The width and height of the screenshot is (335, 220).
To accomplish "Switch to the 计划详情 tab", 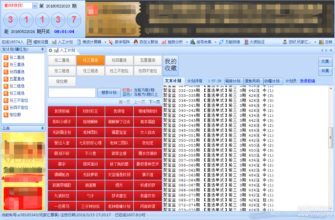I will [195, 81].
